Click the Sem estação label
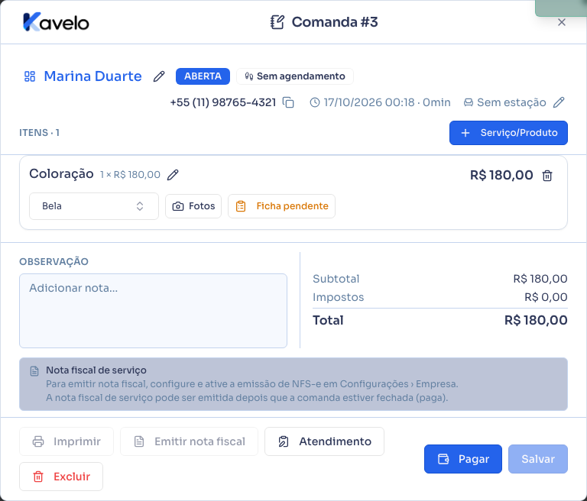587x501 pixels. 511,102
